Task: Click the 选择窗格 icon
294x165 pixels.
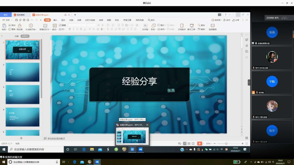Action: [x=212, y=26]
